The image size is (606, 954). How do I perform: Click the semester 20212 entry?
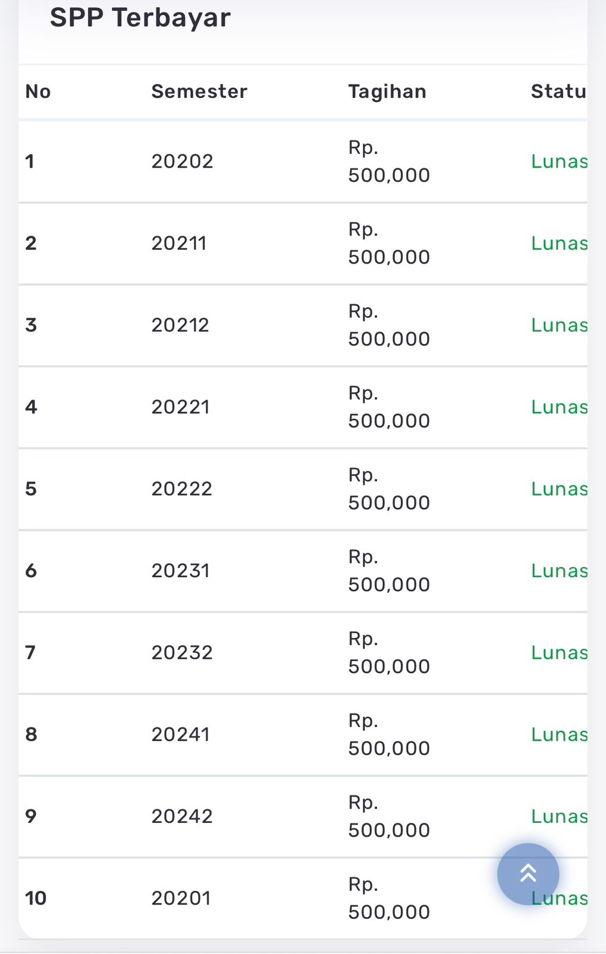(x=180, y=325)
